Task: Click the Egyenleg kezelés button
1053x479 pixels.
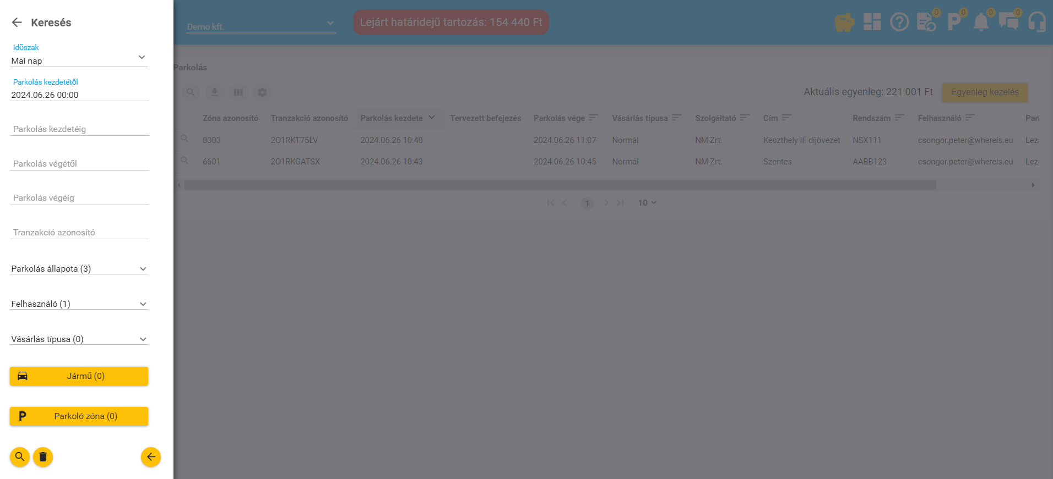Action: coord(984,92)
